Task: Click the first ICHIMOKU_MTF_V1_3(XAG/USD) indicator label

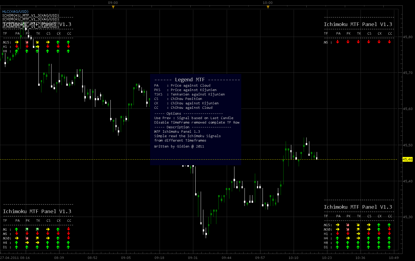Action: click(x=31, y=15)
